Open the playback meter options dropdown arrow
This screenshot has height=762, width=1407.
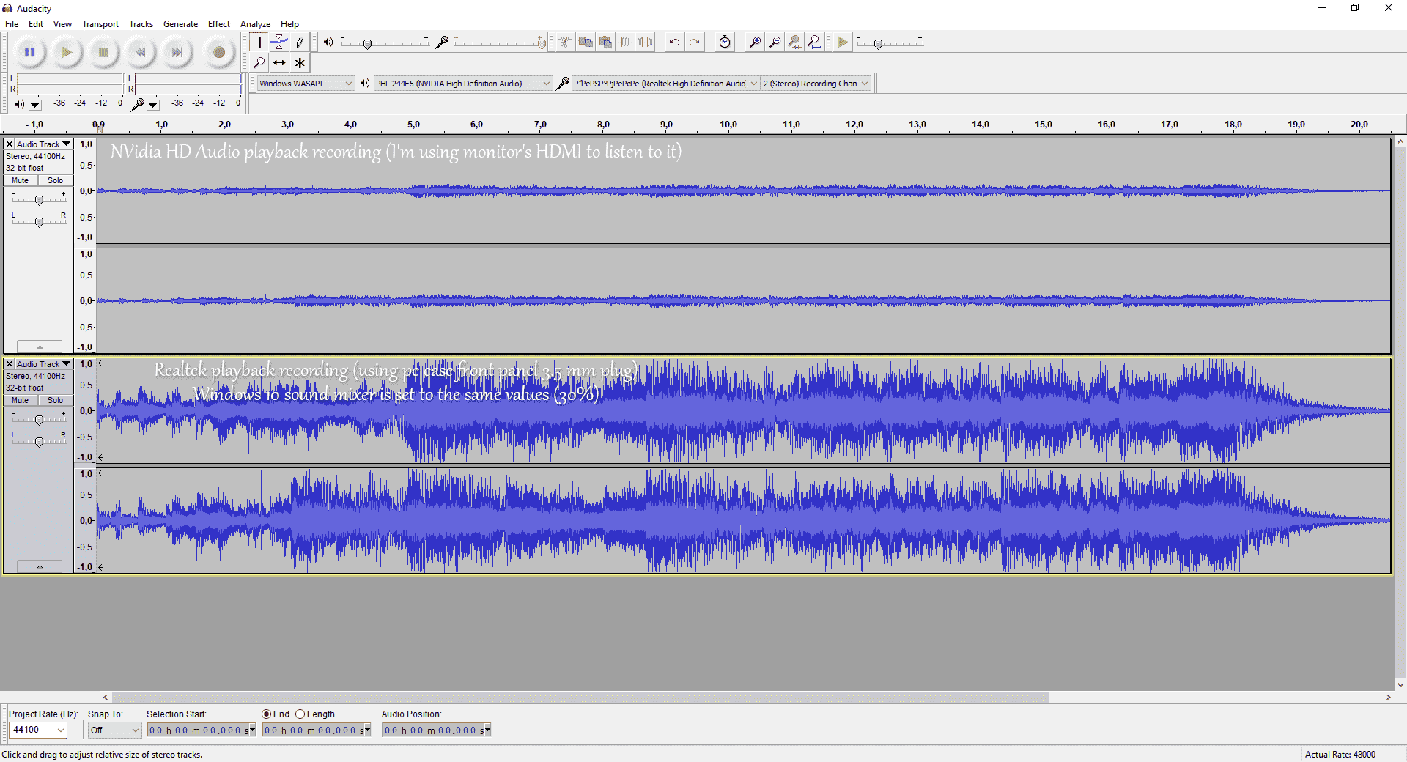tap(35, 105)
